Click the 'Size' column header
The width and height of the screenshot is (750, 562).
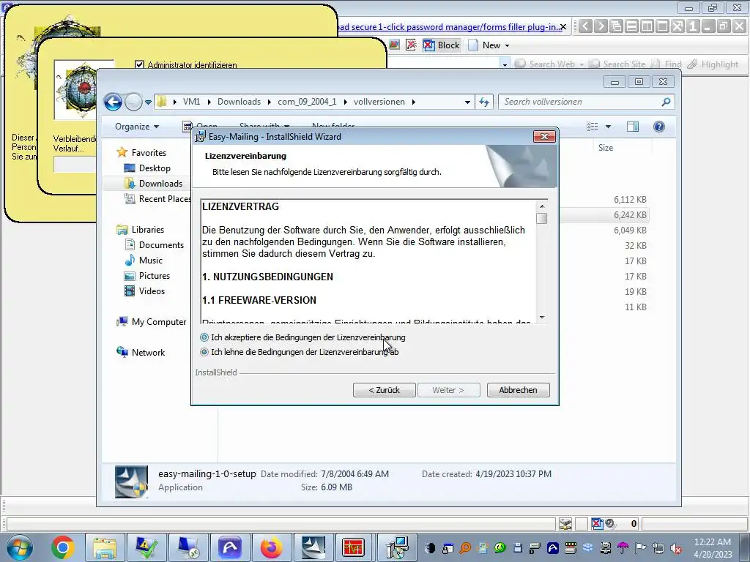pyautogui.click(x=606, y=148)
